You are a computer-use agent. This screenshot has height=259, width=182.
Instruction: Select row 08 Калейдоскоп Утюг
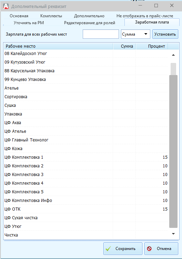pos(86,54)
